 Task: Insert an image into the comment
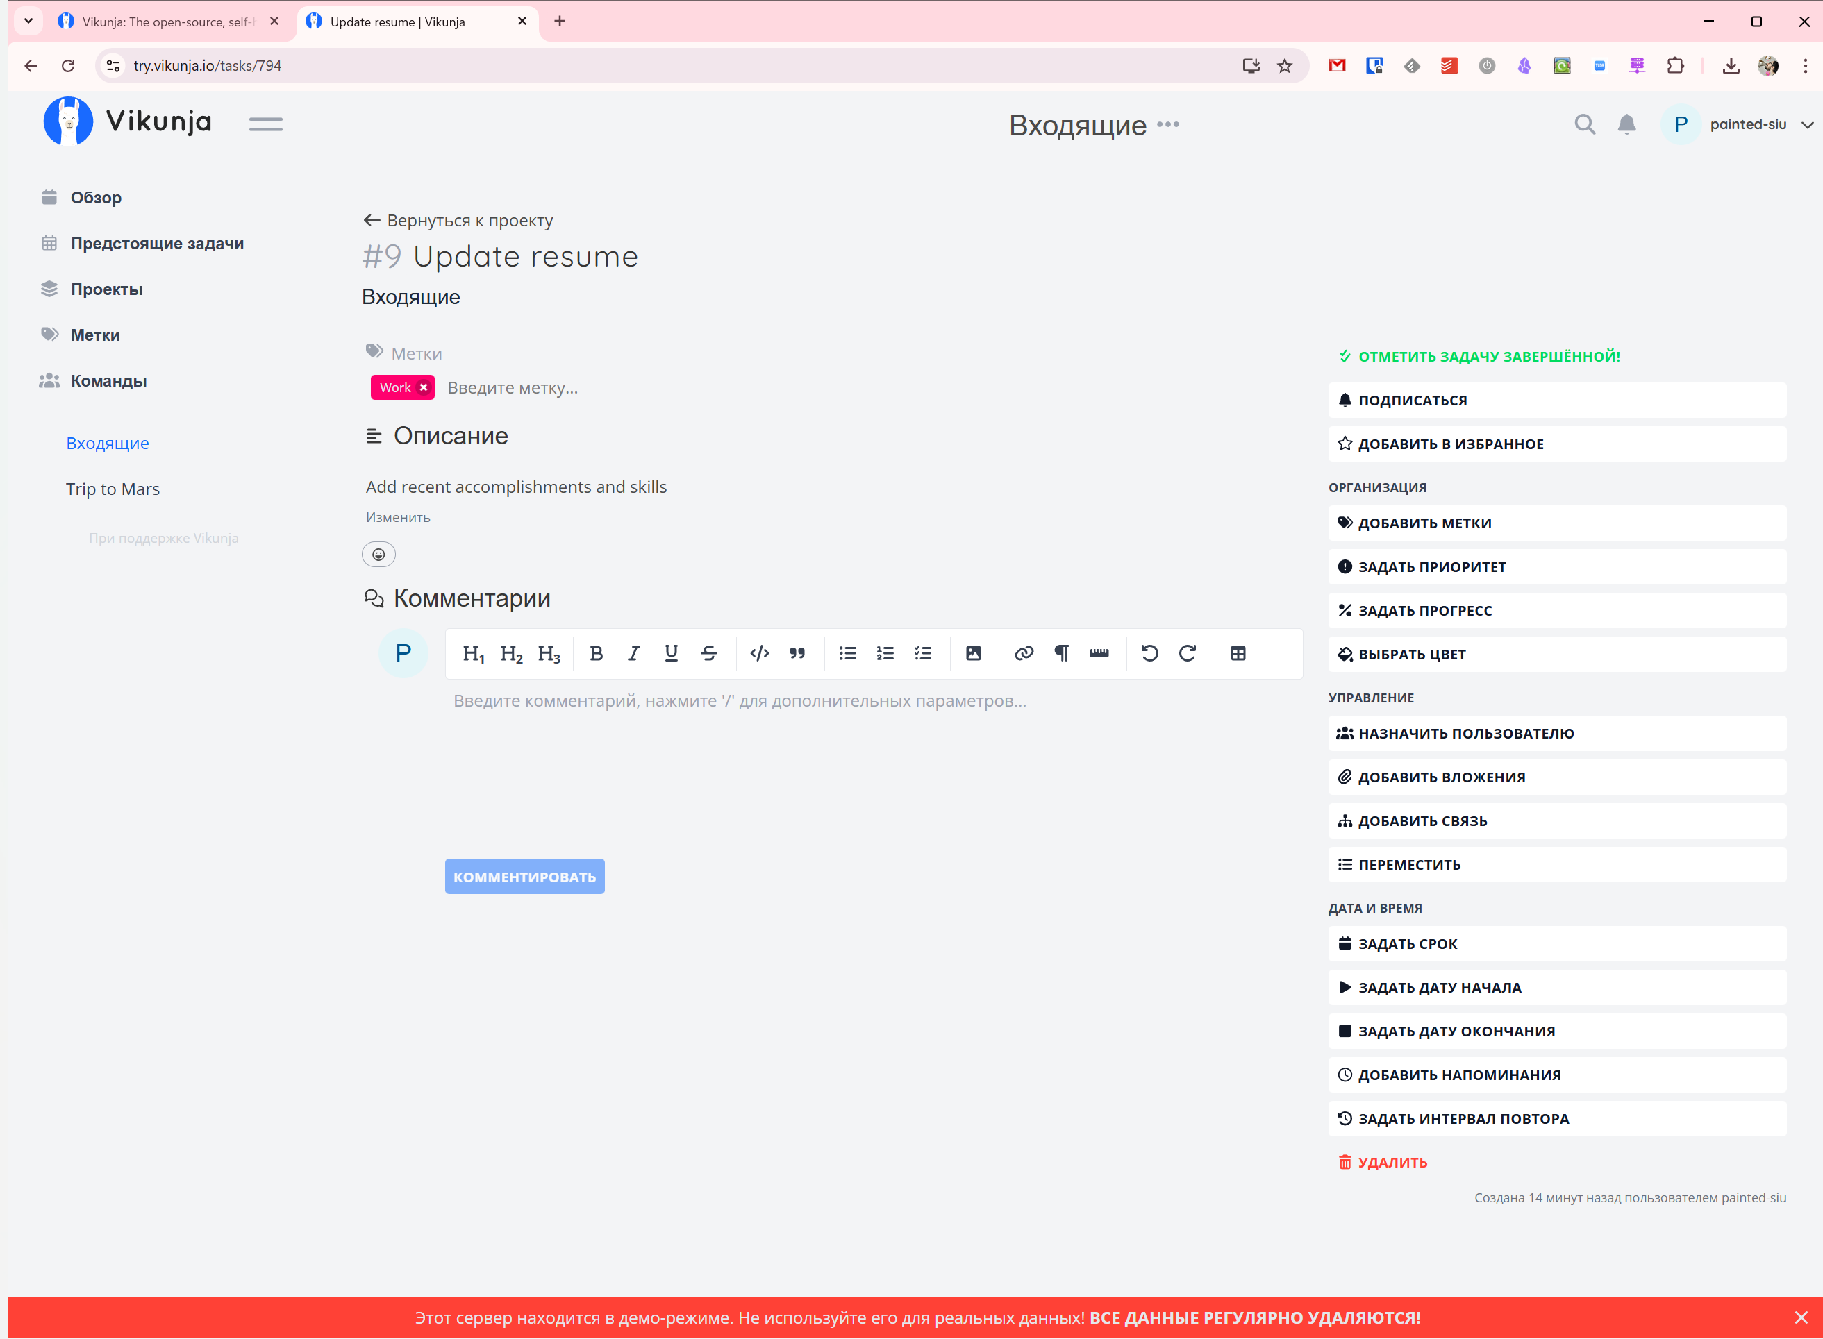[x=973, y=653]
